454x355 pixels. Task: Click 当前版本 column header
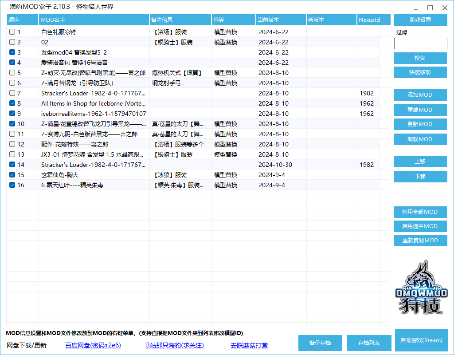[281, 20]
